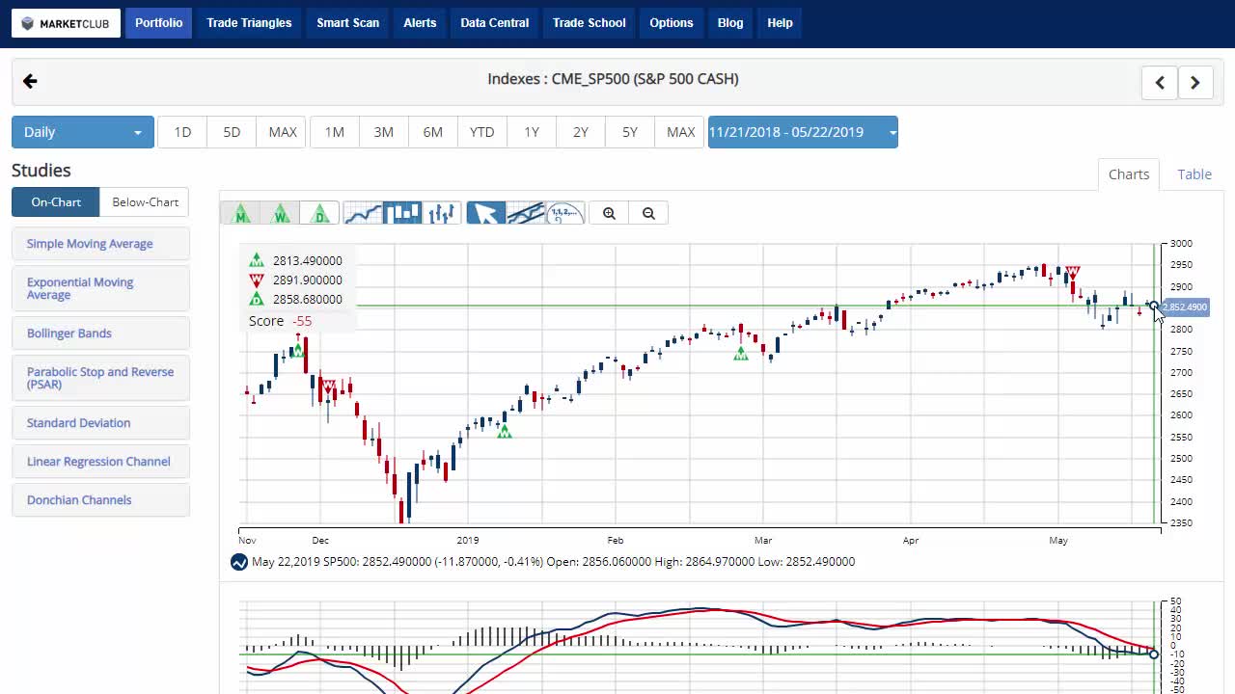Show previous symbol with chevron left
The image size is (1235, 694).
pos(1160,83)
